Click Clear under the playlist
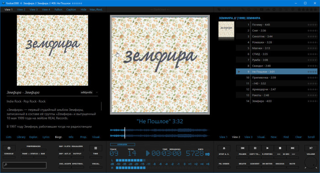Screen dimensions: 320x173 coord(299,137)
